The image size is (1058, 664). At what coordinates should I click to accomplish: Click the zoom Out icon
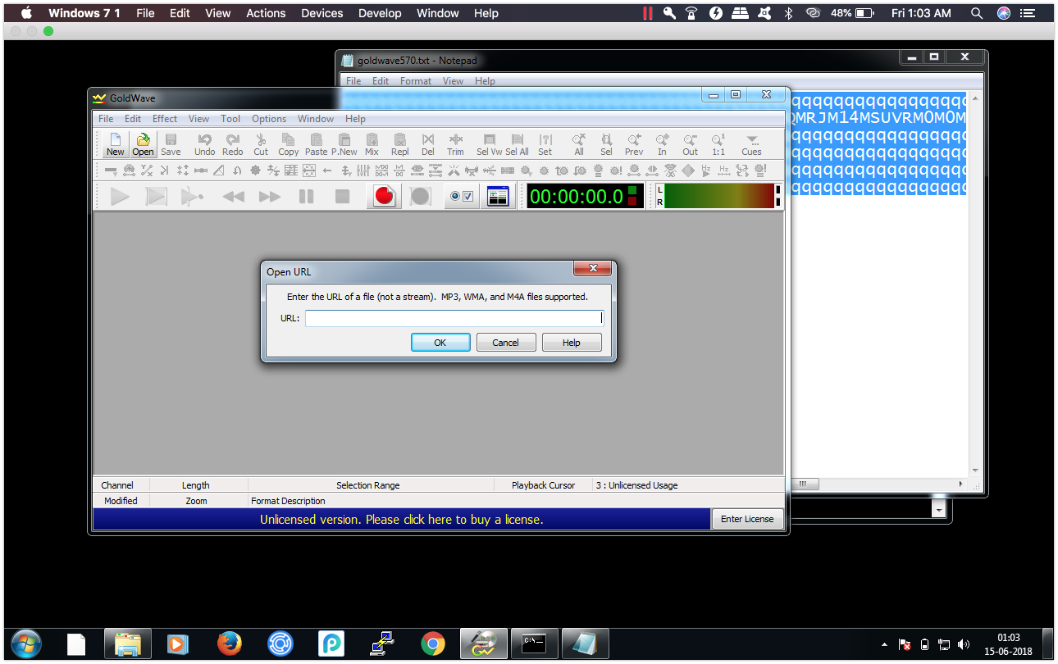(x=691, y=144)
